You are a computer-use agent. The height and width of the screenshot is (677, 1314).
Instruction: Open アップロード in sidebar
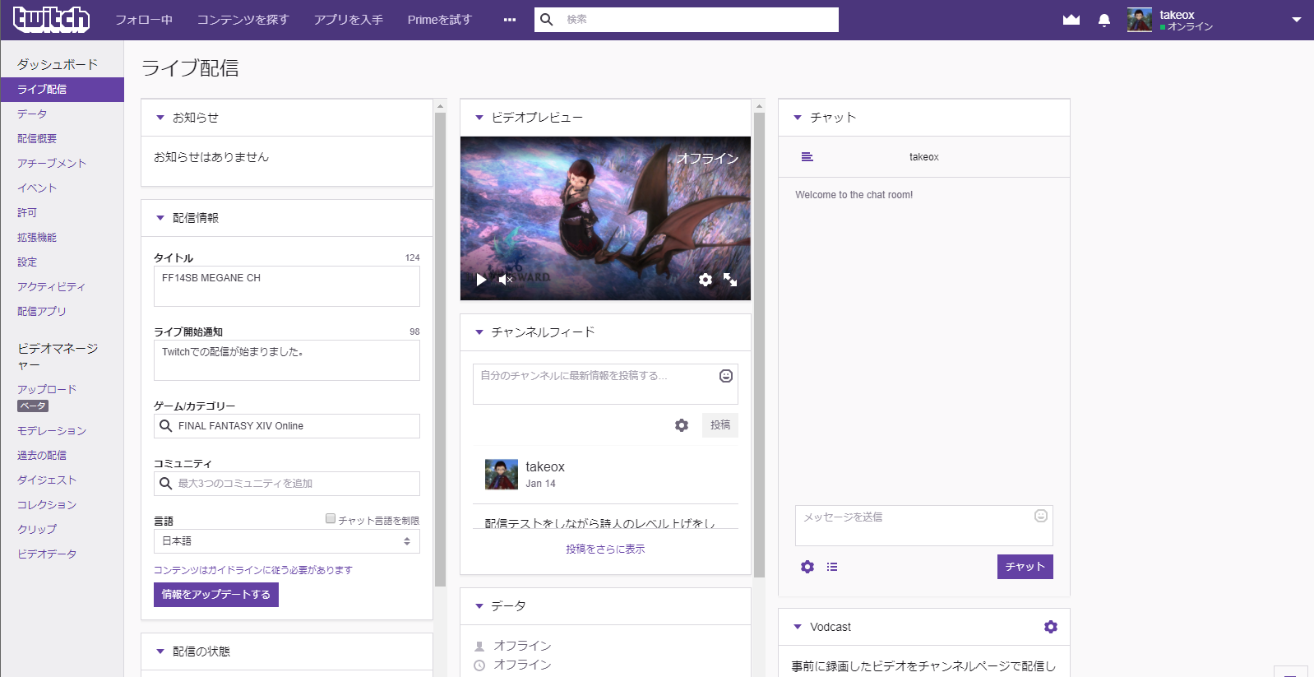[x=47, y=390]
